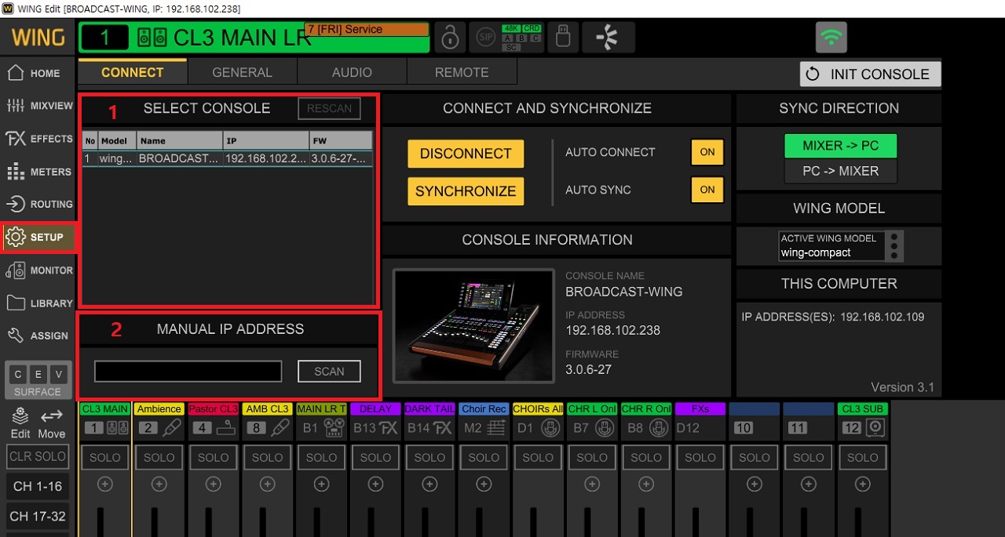Viewport: 1005px width, 537px height.
Task: Select the Ambience channel microphone icon
Action: click(x=170, y=428)
